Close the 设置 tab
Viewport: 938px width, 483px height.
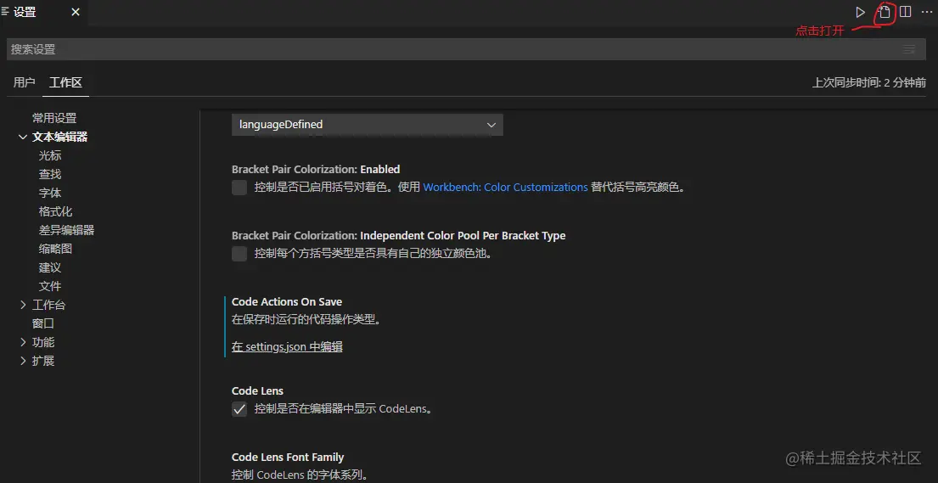tap(76, 12)
